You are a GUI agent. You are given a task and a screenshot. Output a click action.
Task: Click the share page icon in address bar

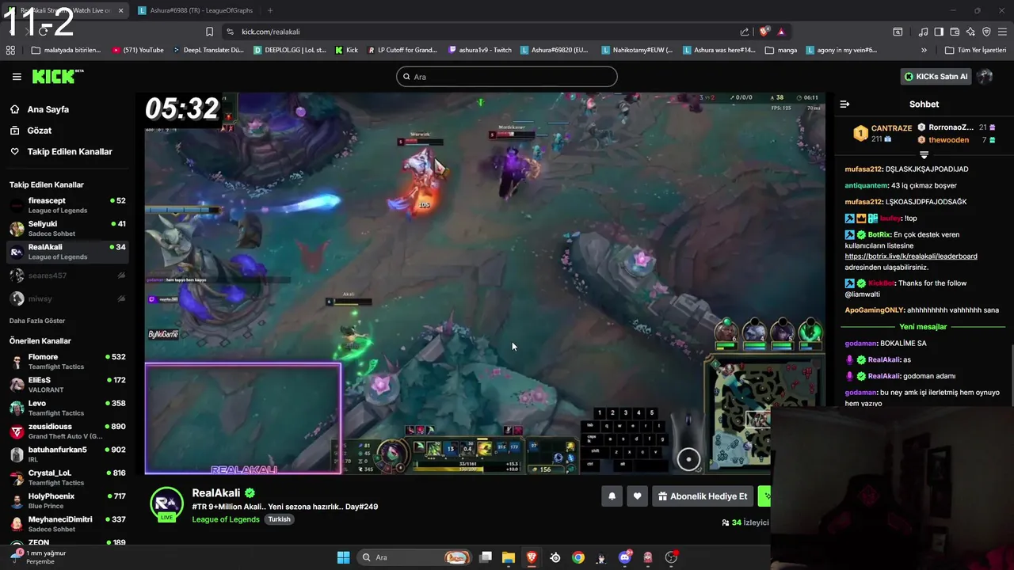[745, 32]
